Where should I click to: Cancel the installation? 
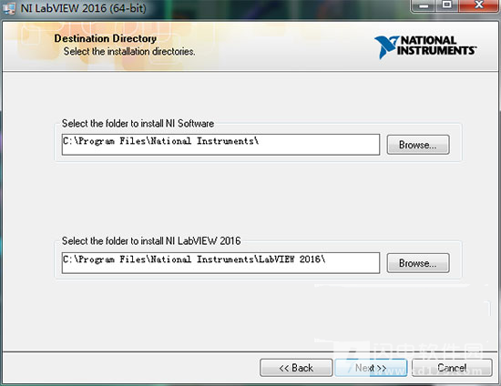click(x=452, y=368)
